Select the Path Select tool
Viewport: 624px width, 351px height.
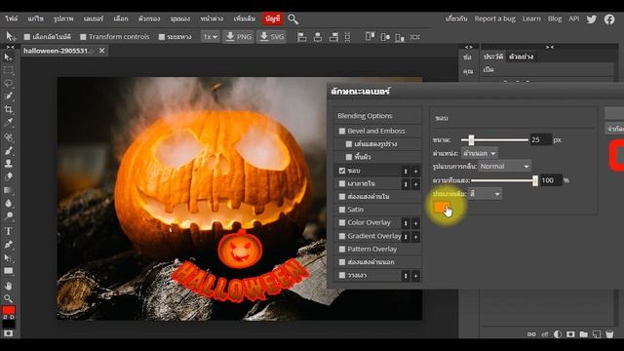pos(8,258)
